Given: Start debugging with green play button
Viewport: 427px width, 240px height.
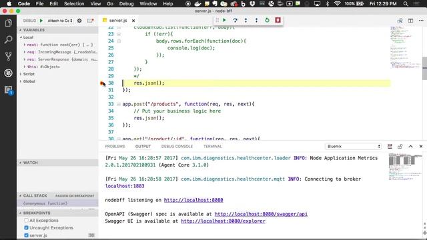Looking at the screenshot, I should (x=41, y=21).
